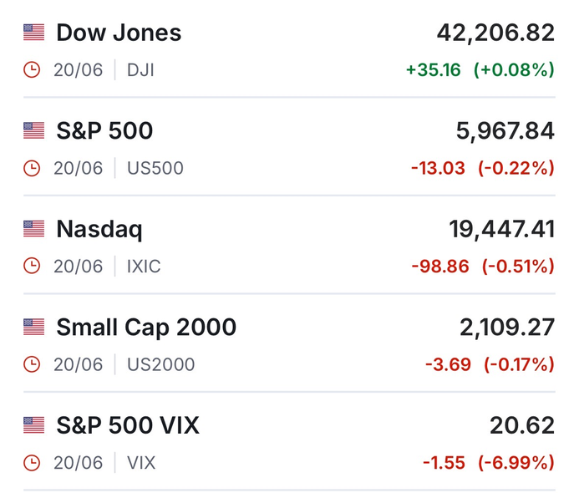The height and width of the screenshot is (493, 579).
Task: Click the US2000 ticker symbol
Action: (160, 364)
